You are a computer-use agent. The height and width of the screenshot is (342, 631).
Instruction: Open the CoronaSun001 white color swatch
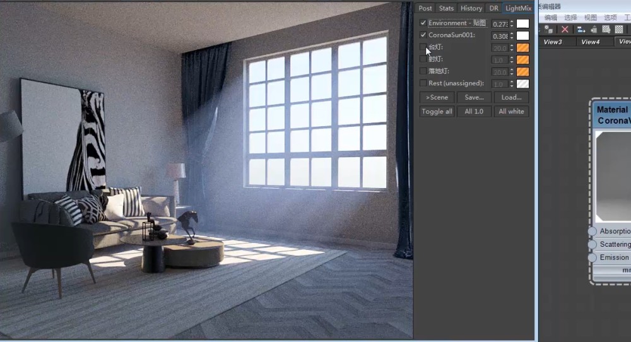point(522,36)
